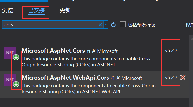Select the 已安装 tab

click(36, 10)
